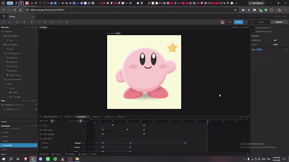Expand the Full Control_Left node
The image size is (289, 162).
(x=7, y=53)
